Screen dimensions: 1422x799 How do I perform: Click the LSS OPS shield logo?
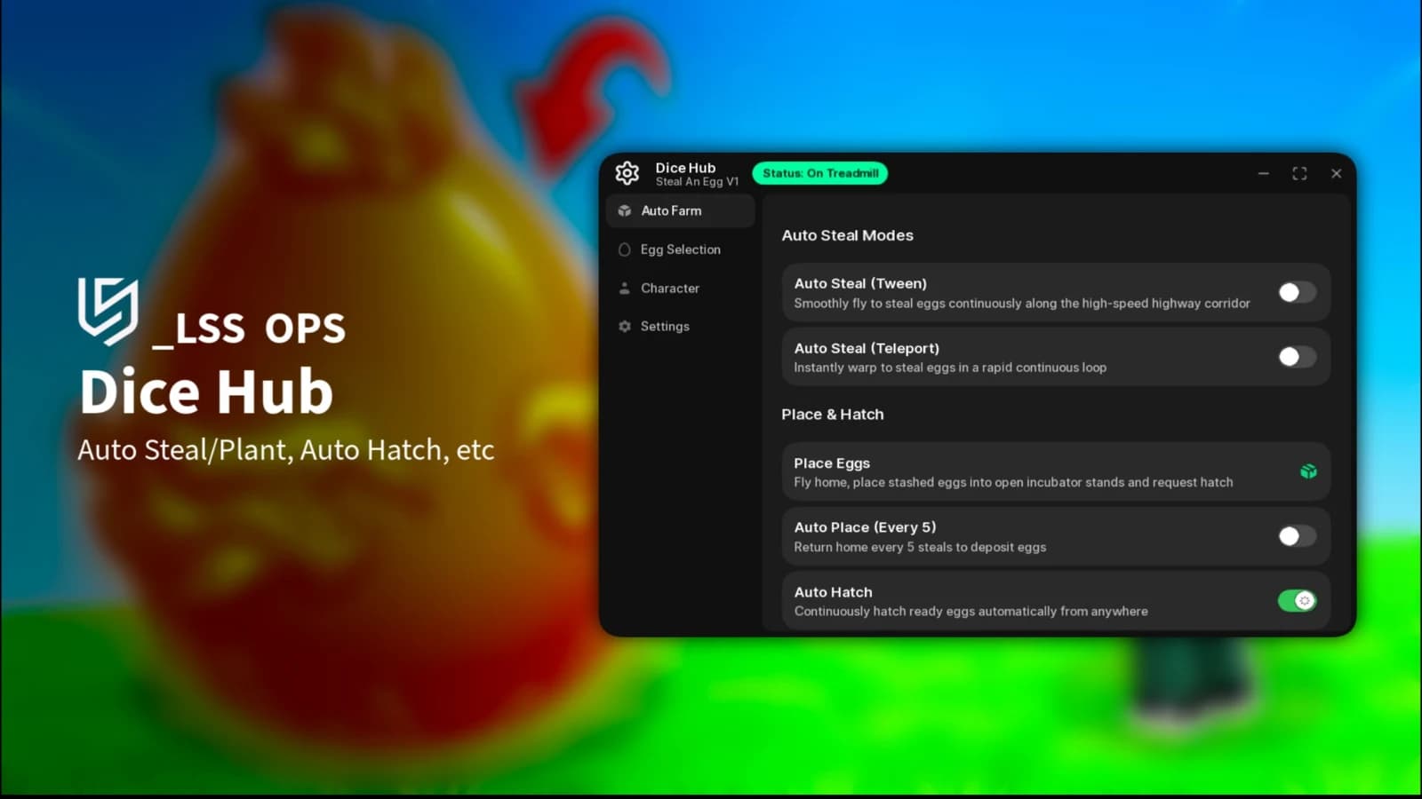[x=108, y=311]
